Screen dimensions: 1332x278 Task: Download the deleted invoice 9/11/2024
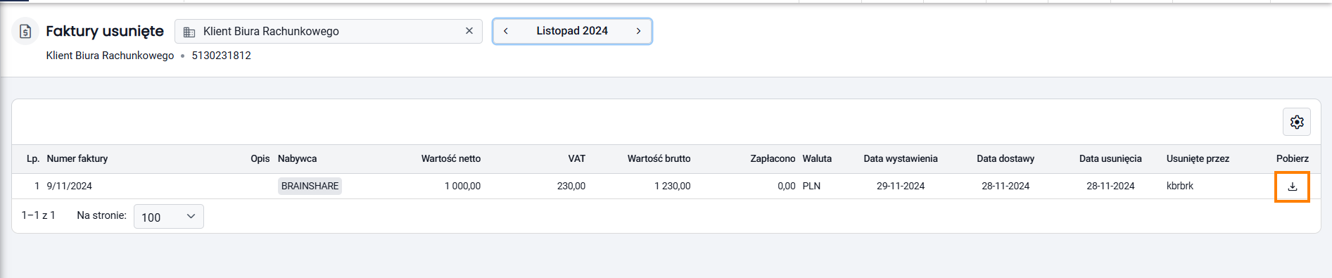1292,187
